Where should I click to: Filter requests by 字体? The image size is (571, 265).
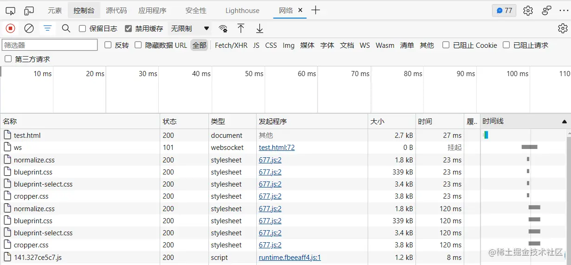pyautogui.click(x=327, y=45)
